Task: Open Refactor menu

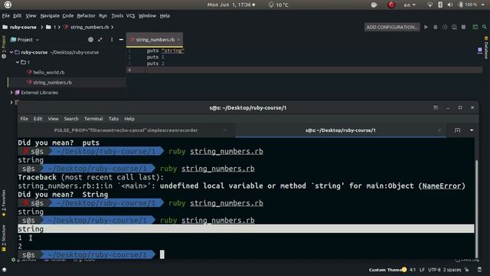Action: [x=86, y=15]
